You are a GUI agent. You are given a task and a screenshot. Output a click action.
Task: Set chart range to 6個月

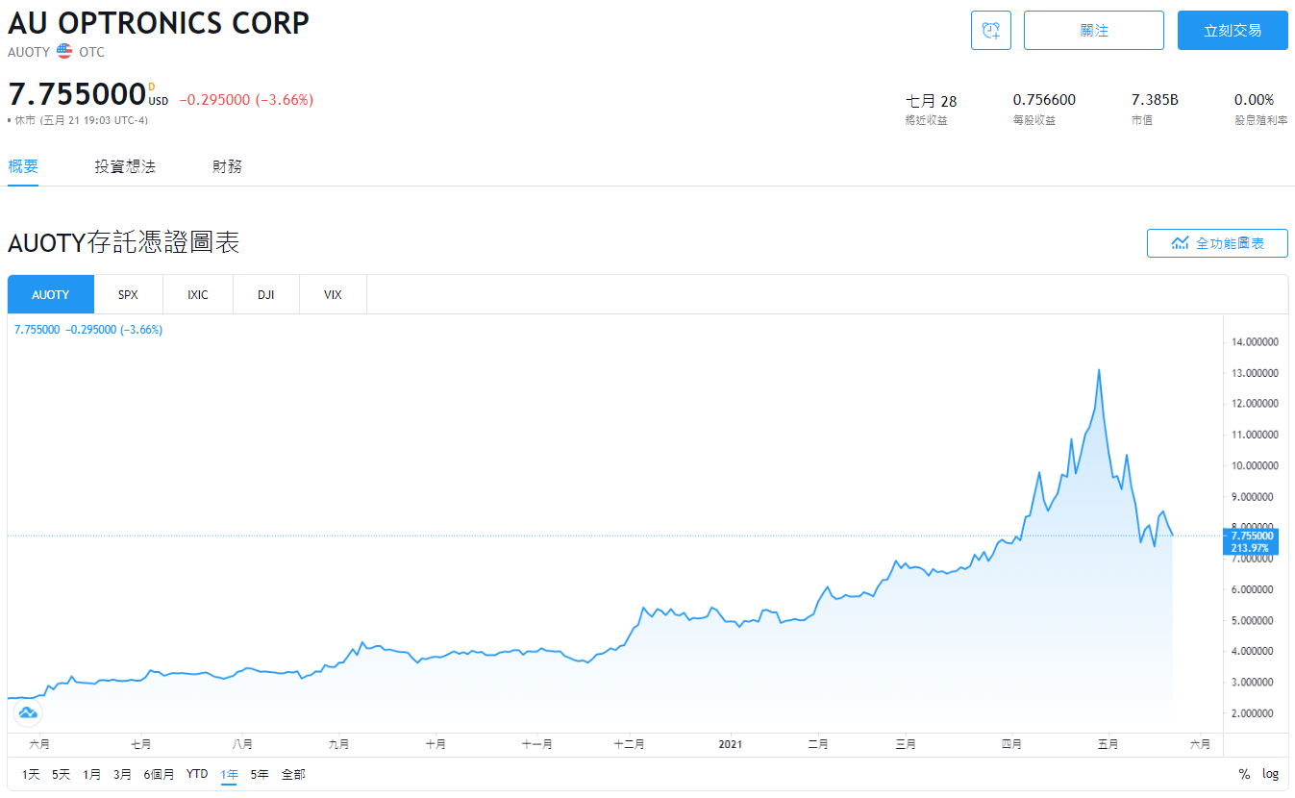pos(160,774)
